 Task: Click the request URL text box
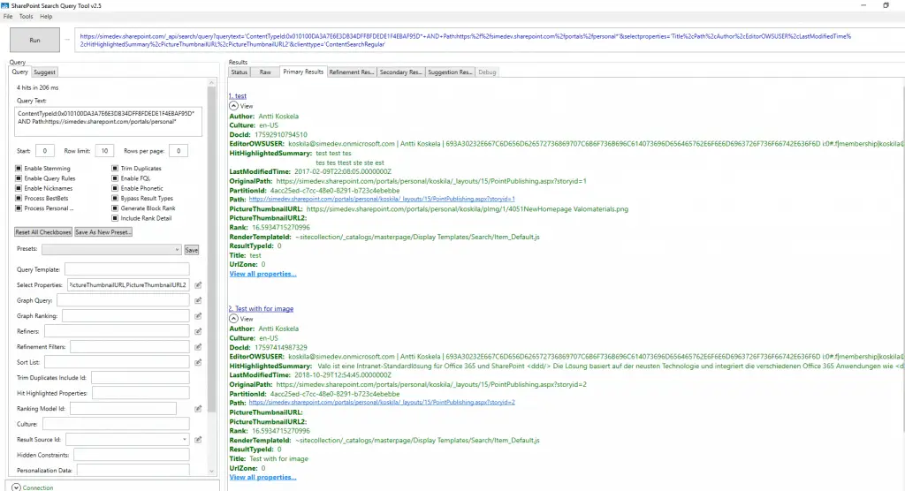[x=488, y=41]
